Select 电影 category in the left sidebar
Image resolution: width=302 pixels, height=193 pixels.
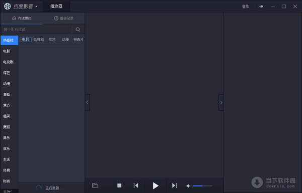coord(7,51)
